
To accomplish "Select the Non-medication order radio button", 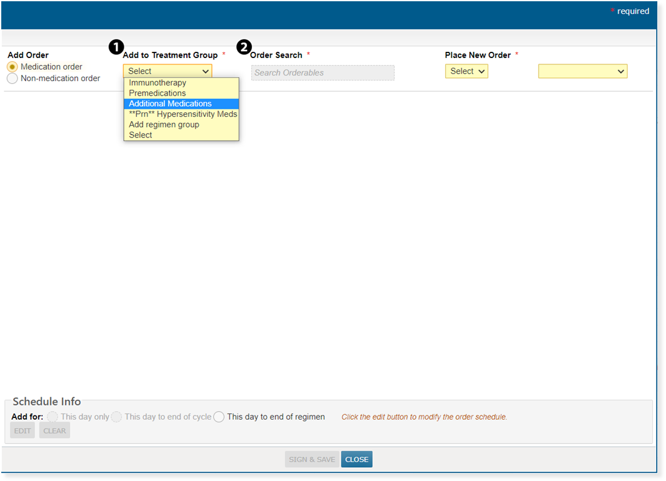I will [13, 79].
